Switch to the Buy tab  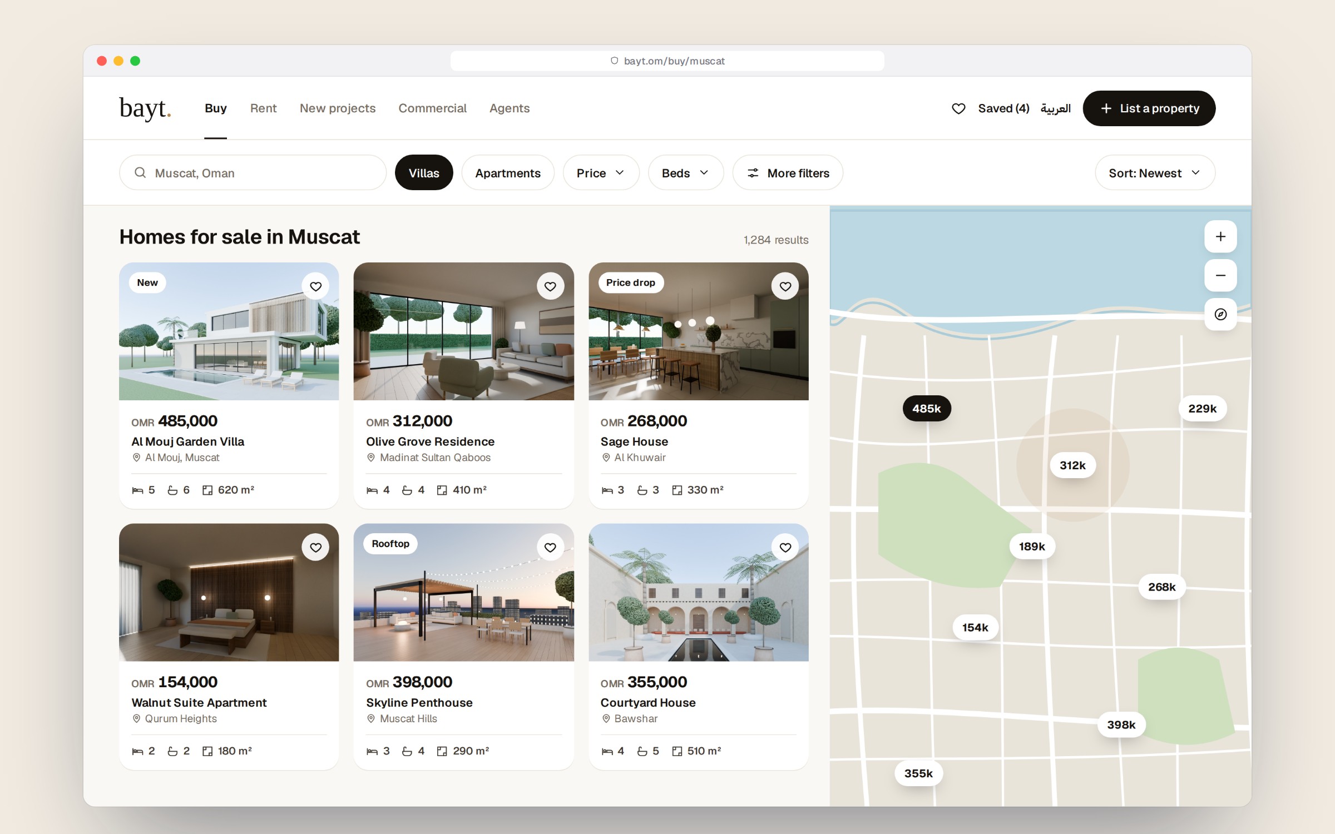point(215,108)
